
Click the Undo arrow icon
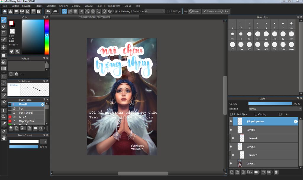point(48,11)
